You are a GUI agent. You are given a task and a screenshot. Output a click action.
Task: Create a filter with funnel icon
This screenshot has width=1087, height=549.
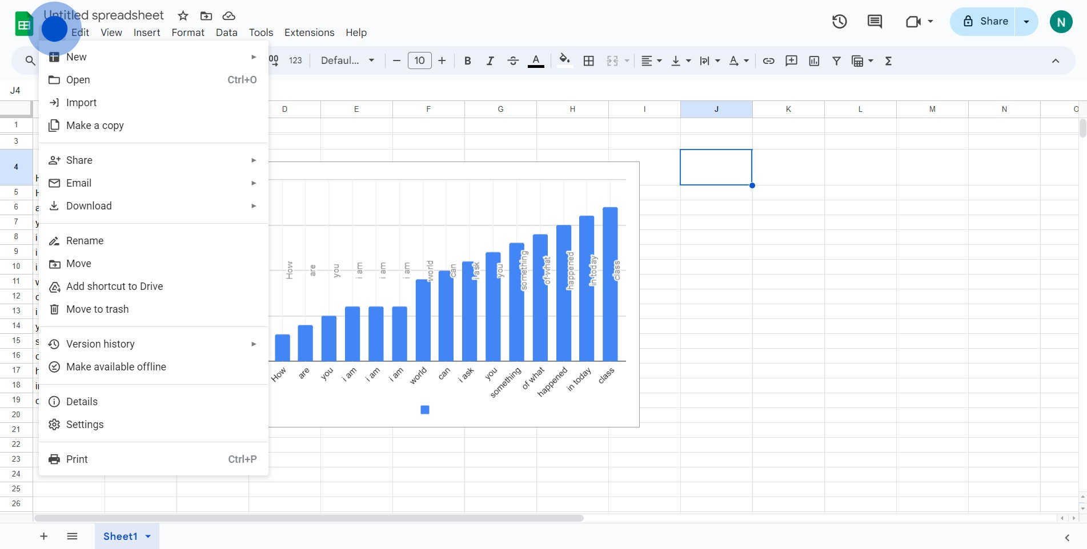click(836, 60)
